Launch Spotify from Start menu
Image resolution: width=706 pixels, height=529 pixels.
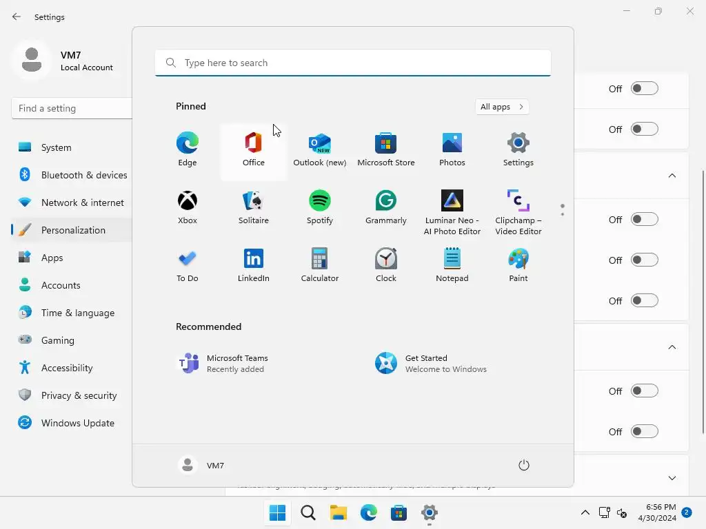[320, 208]
